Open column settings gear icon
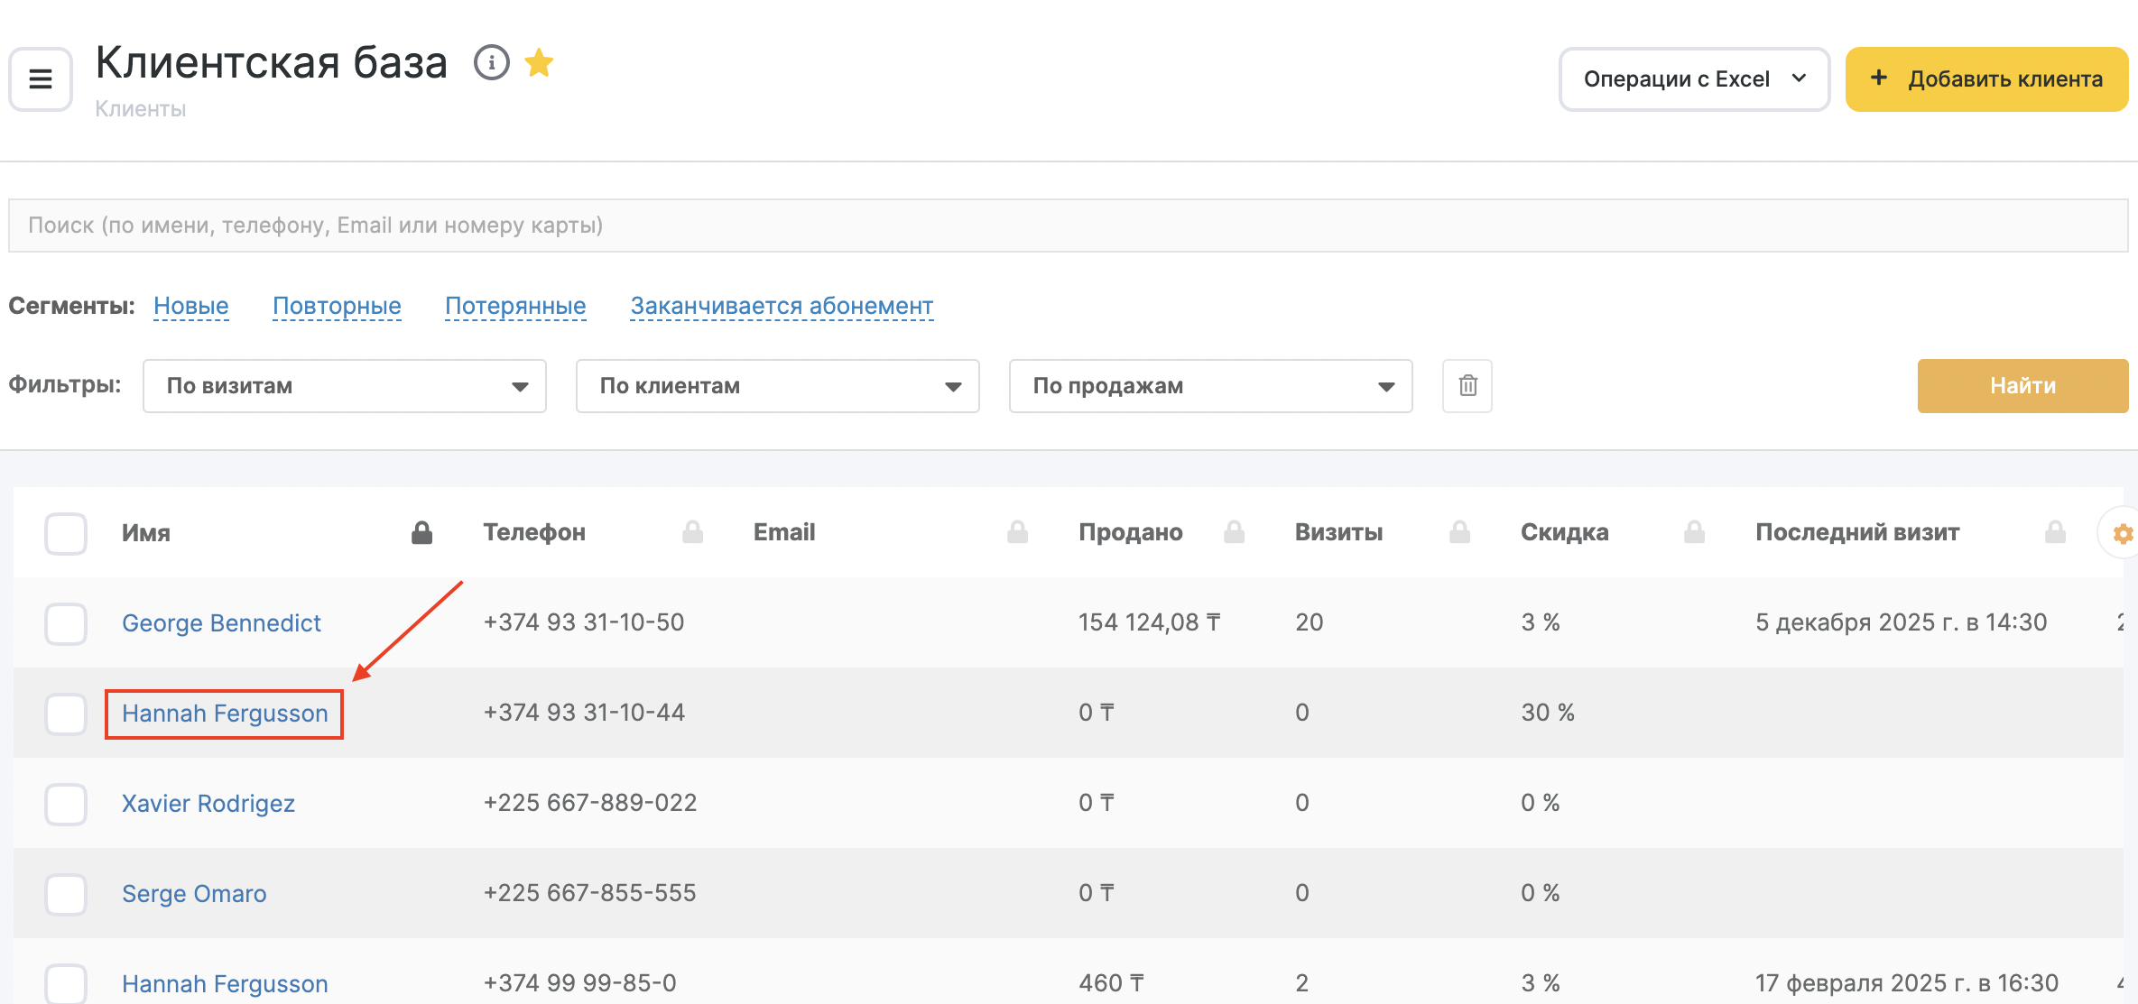The width and height of the screenshot is (2138, 1004). [x=2122, y=534]
